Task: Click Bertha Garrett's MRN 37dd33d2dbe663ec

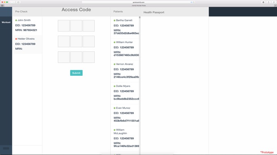Action: click(126, 32)
